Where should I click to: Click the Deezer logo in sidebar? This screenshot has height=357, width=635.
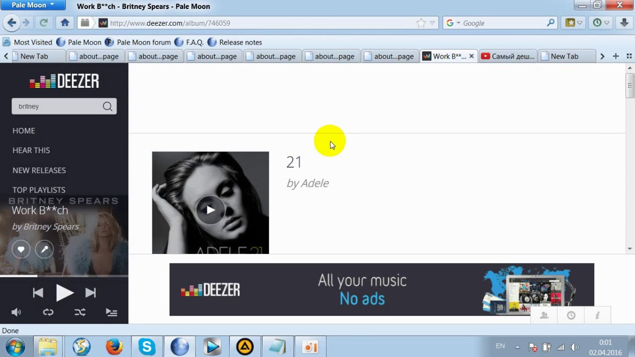pos(64,81)
